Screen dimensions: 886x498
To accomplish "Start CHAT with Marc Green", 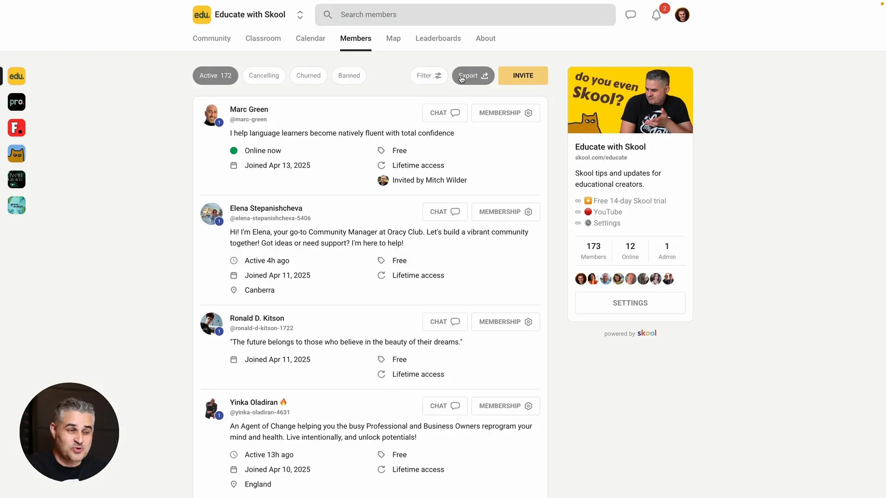I will tap(445, 113).
